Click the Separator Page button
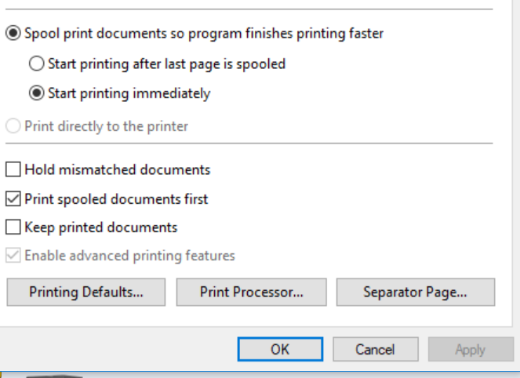The width and height of the screenshot is (520, 378). 415,293
